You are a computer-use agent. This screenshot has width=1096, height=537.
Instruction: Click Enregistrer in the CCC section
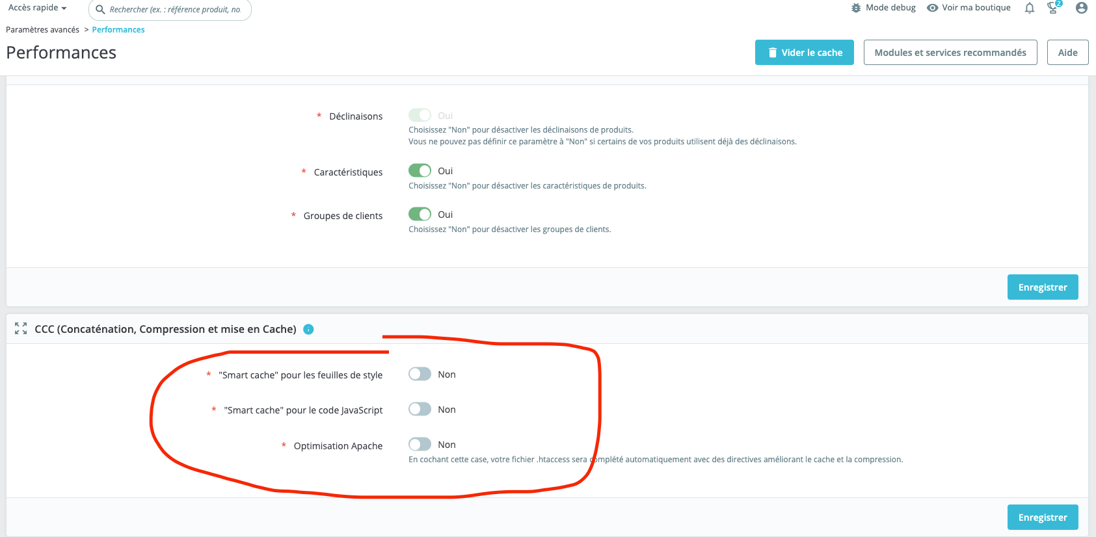pyautogui.click(x=1043, y=517)
